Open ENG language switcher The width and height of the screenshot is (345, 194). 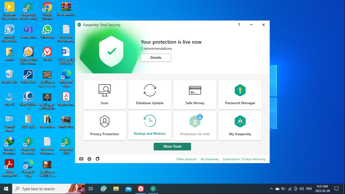(x=309, y=189)
